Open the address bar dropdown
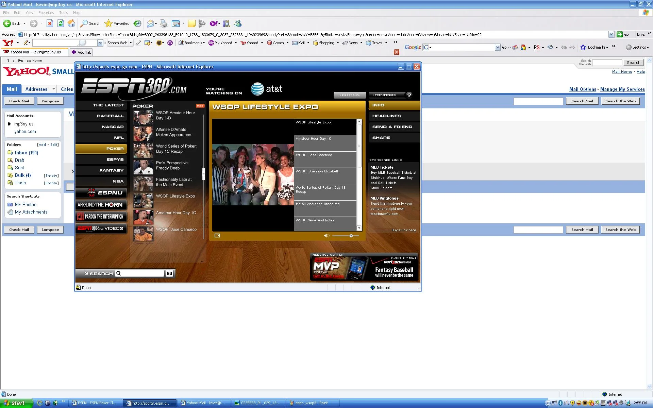Image resolution: width=653 pixels, height=408 pixels. 611,34
